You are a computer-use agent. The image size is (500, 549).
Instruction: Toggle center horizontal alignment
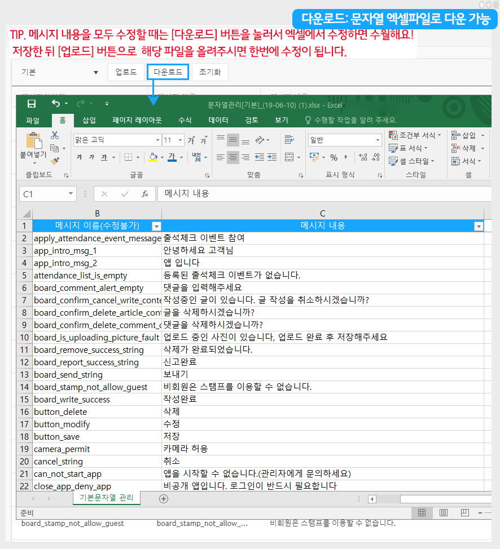233,157
